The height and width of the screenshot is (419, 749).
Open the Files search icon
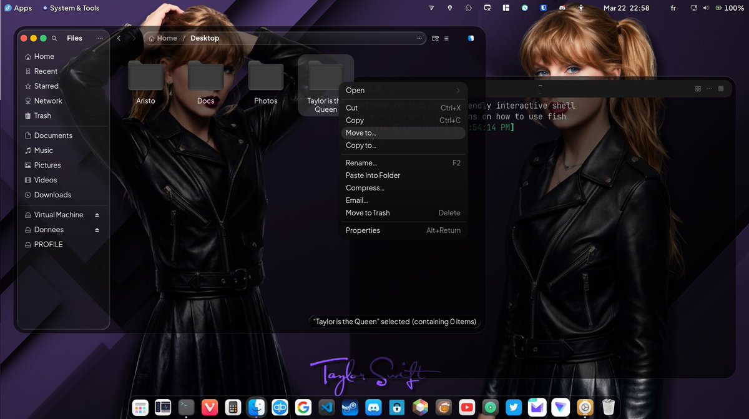click(x=55, y=38)
